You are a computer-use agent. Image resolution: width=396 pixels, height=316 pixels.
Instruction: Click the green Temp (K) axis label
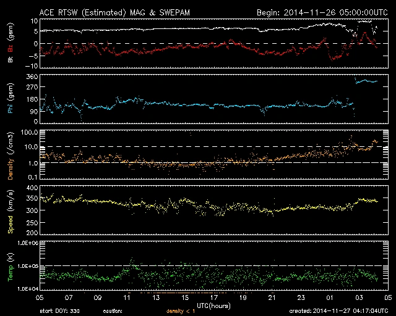[x=11, y=267]
